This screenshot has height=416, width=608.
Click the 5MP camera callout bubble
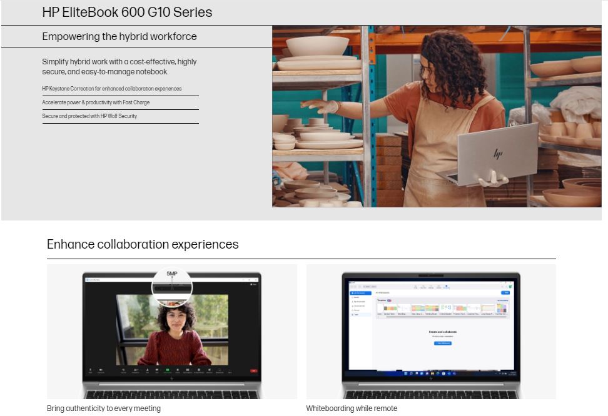tap(171, 285)
